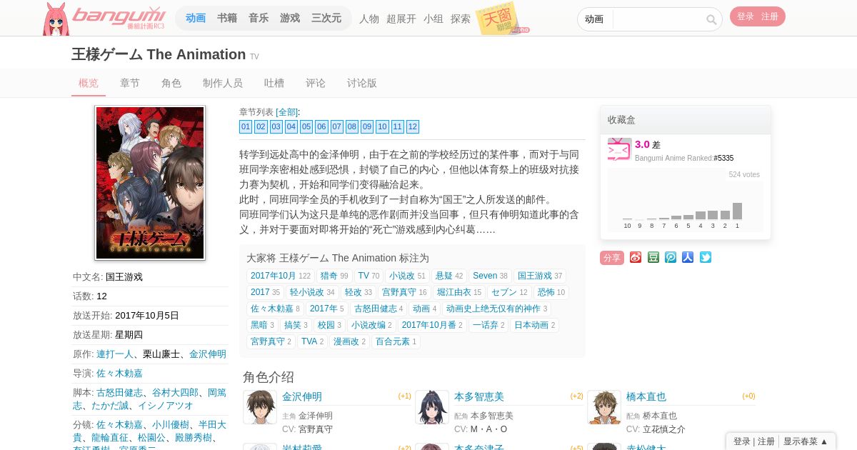Viewport: 857px width, 450px height.
Task: Expand the 显示春菜 toggle
Action: pyautogui.click(x=806, y=441)
